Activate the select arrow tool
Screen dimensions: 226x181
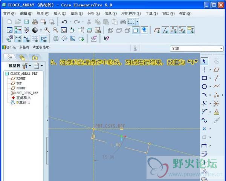click(204, 61)
